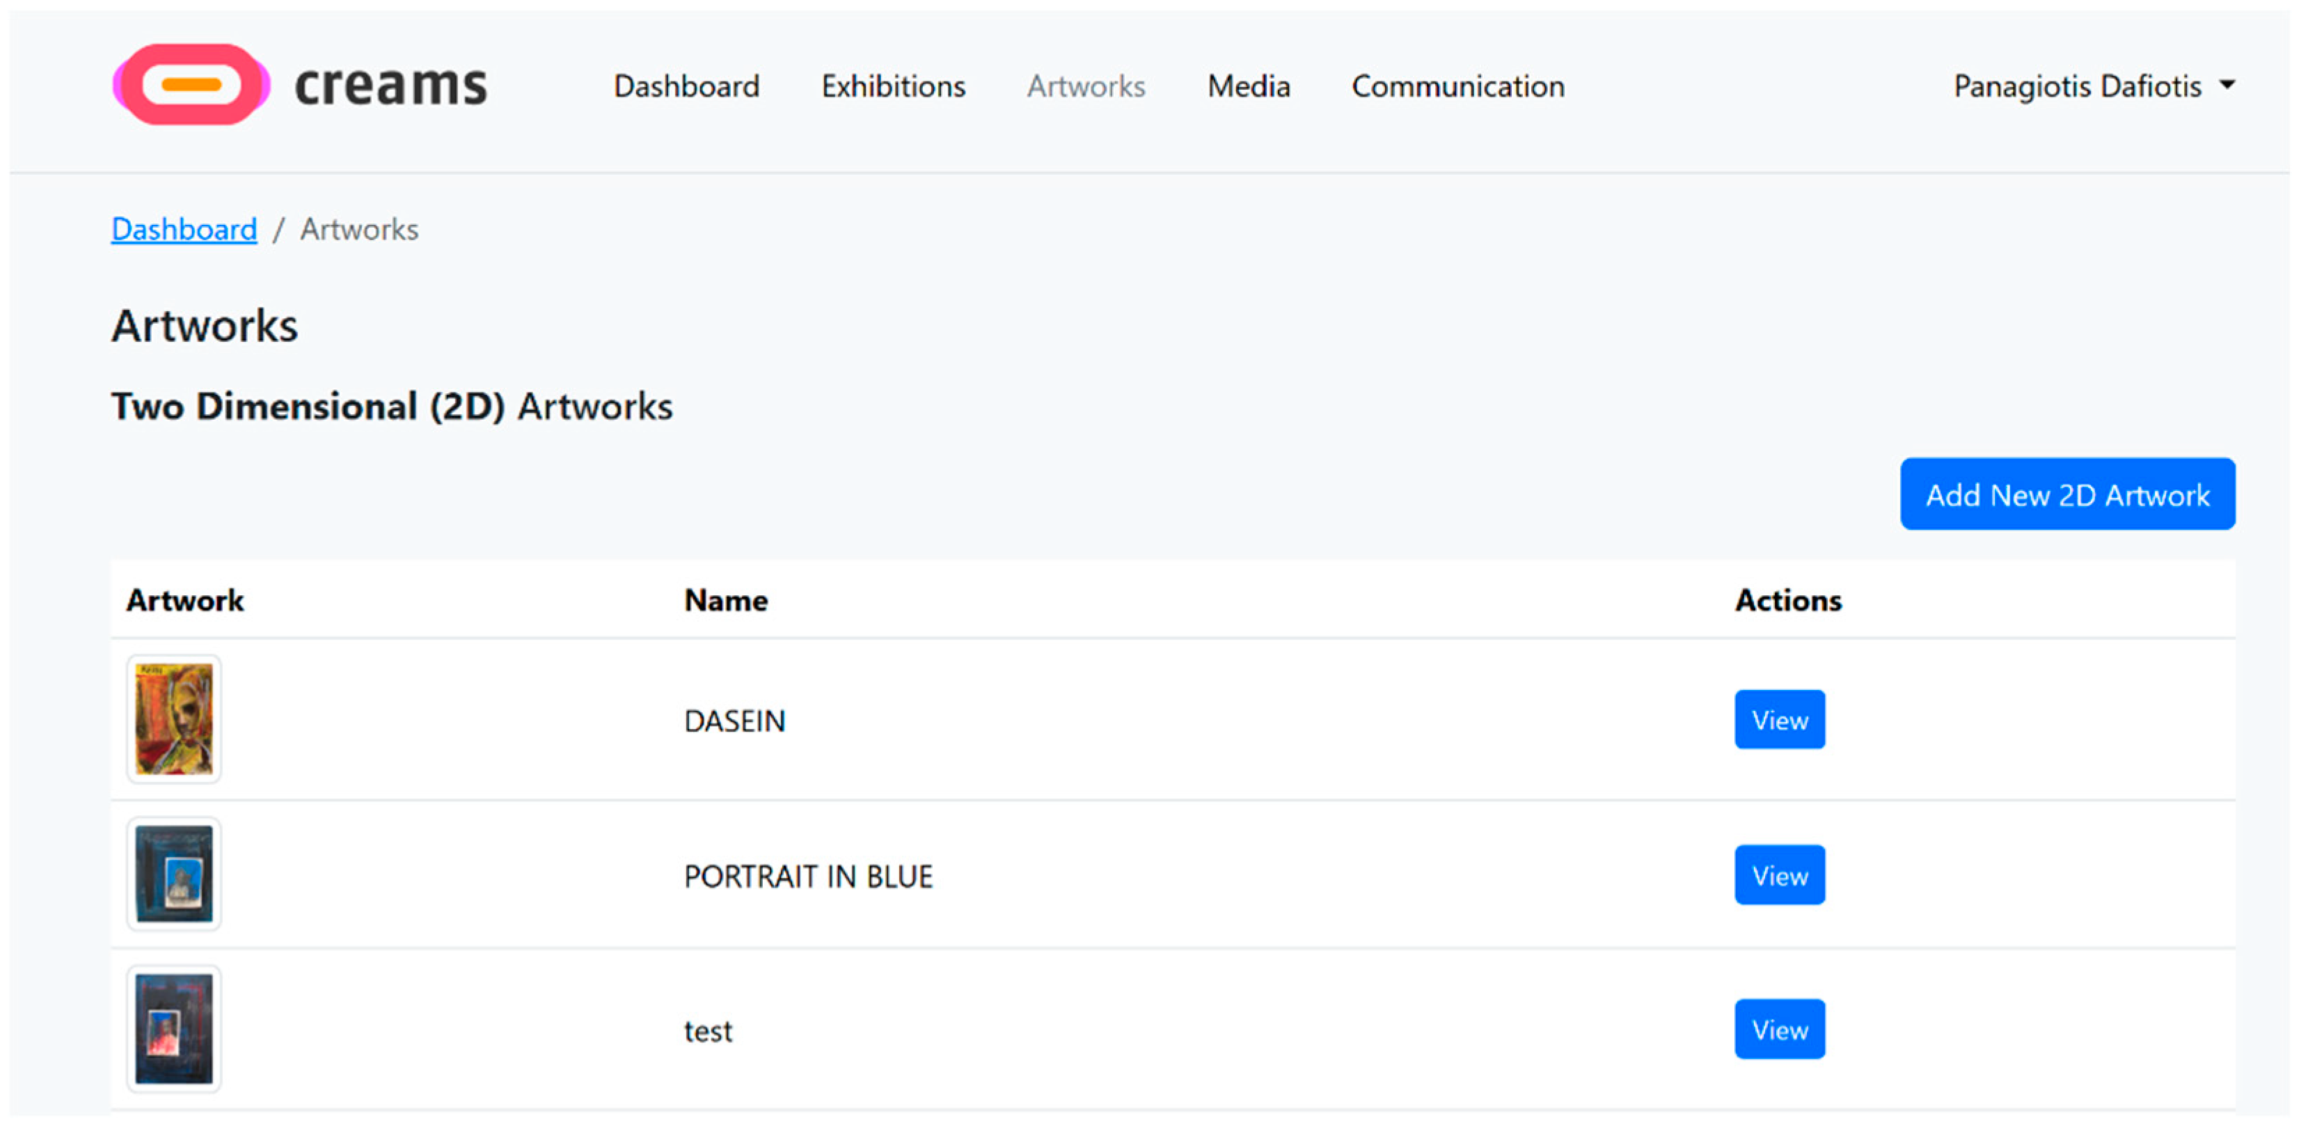
Task: Open the DASEIN artwork thumbnail
Action: (174, 719)
